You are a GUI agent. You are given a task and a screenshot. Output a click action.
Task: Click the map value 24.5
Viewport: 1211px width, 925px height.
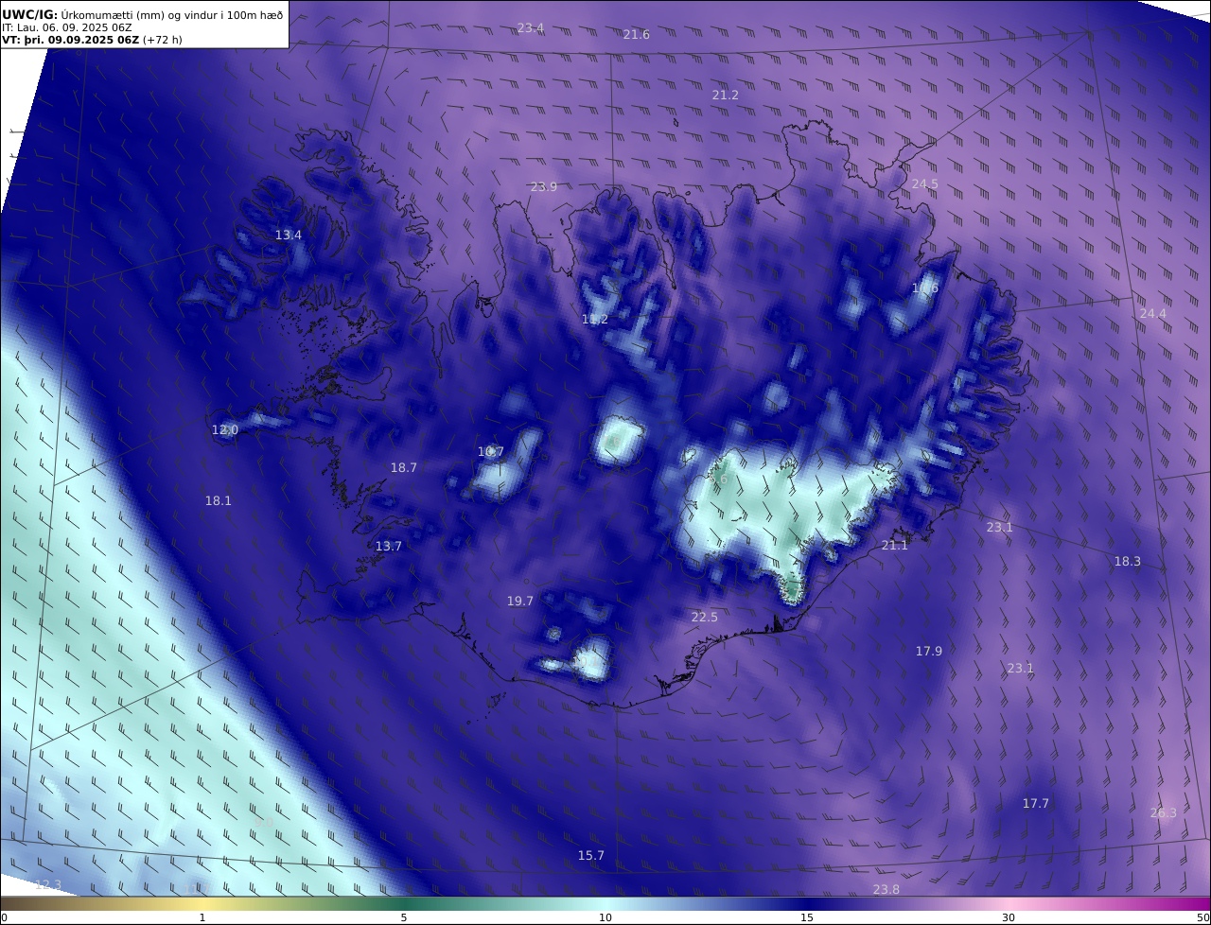(x=925, y=184)
